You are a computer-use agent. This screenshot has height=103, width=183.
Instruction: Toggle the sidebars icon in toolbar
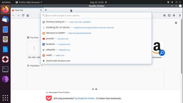coord(169,15)
